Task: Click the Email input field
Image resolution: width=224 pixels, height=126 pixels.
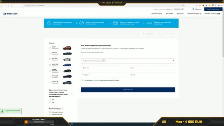Action: [152, 75]
